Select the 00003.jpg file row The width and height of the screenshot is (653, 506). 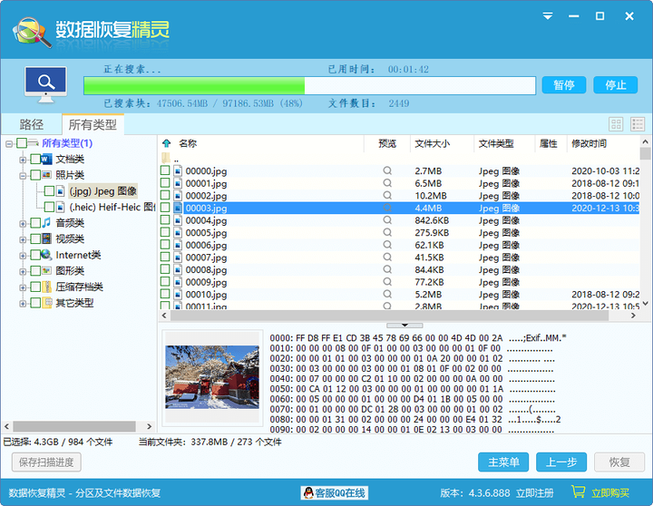point(399,208)
